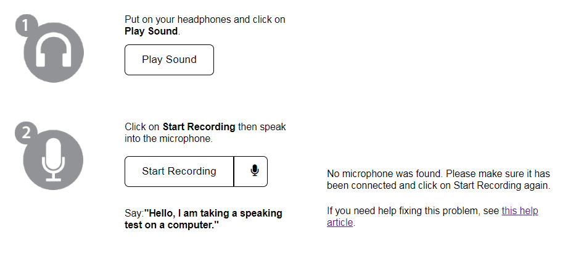Click the bold 'Play Sound' instruction text
581x261 pixels.
(x=151, y=31)
